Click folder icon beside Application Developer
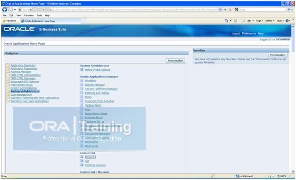The height and width of the screenshot is (180, 296). (8, 65)
